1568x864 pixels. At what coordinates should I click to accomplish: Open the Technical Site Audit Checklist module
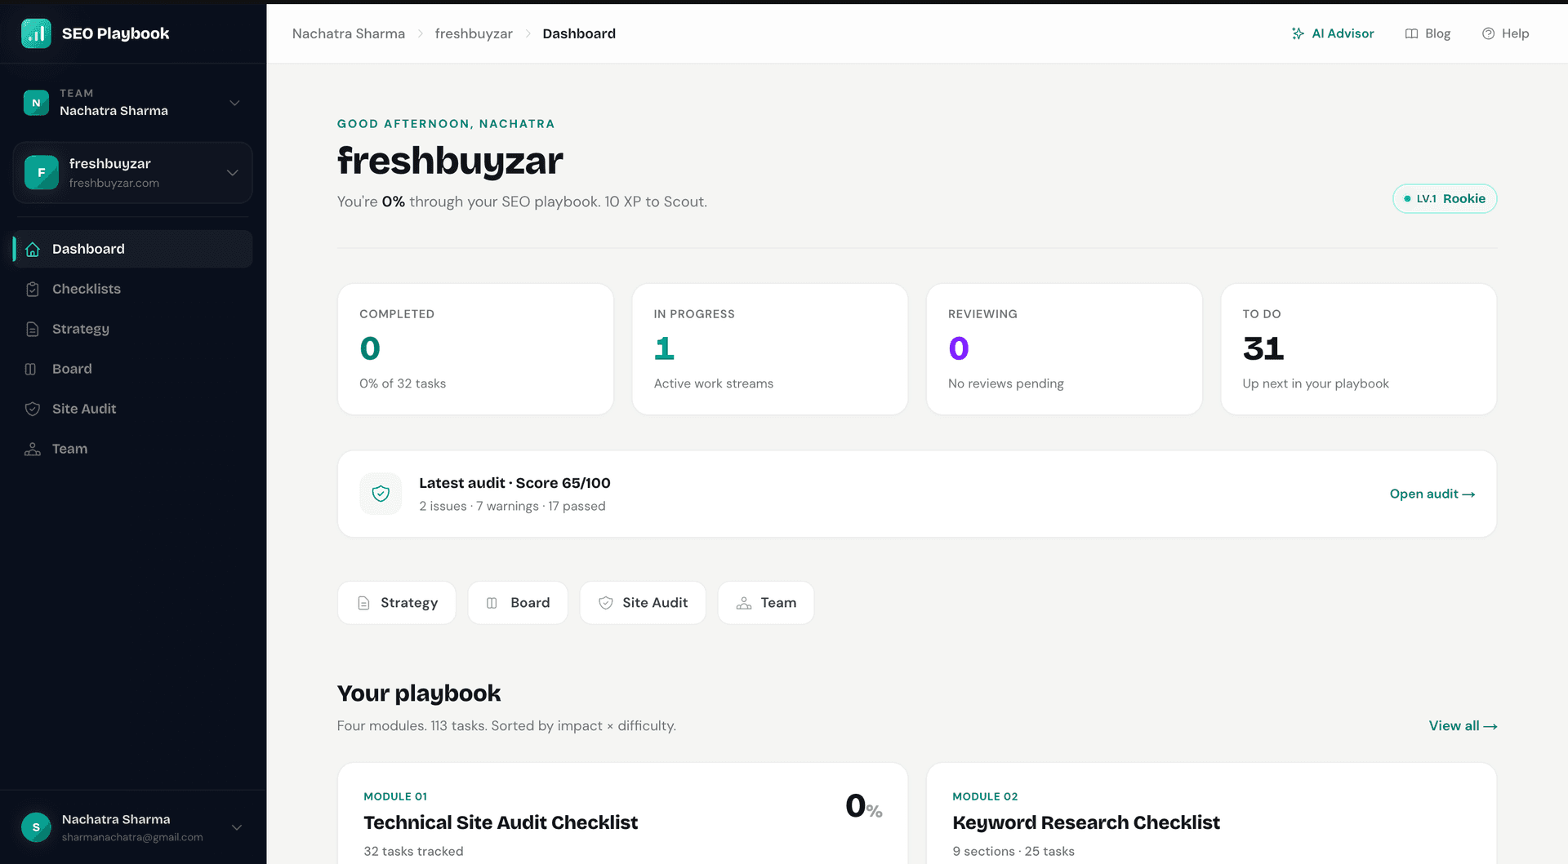click(x=622, y=813)
